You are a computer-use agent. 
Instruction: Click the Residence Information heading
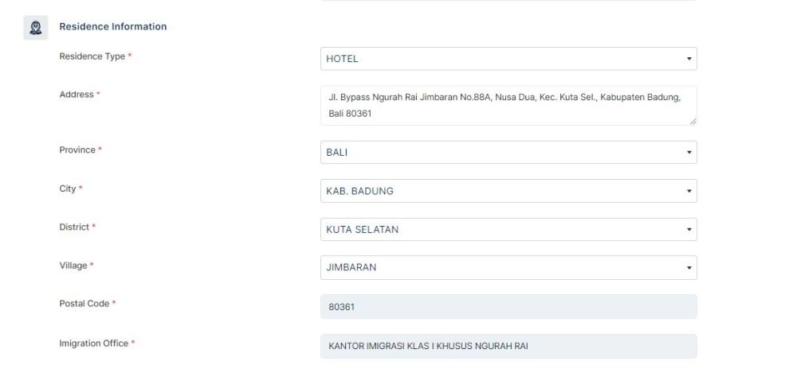[113, 26]
